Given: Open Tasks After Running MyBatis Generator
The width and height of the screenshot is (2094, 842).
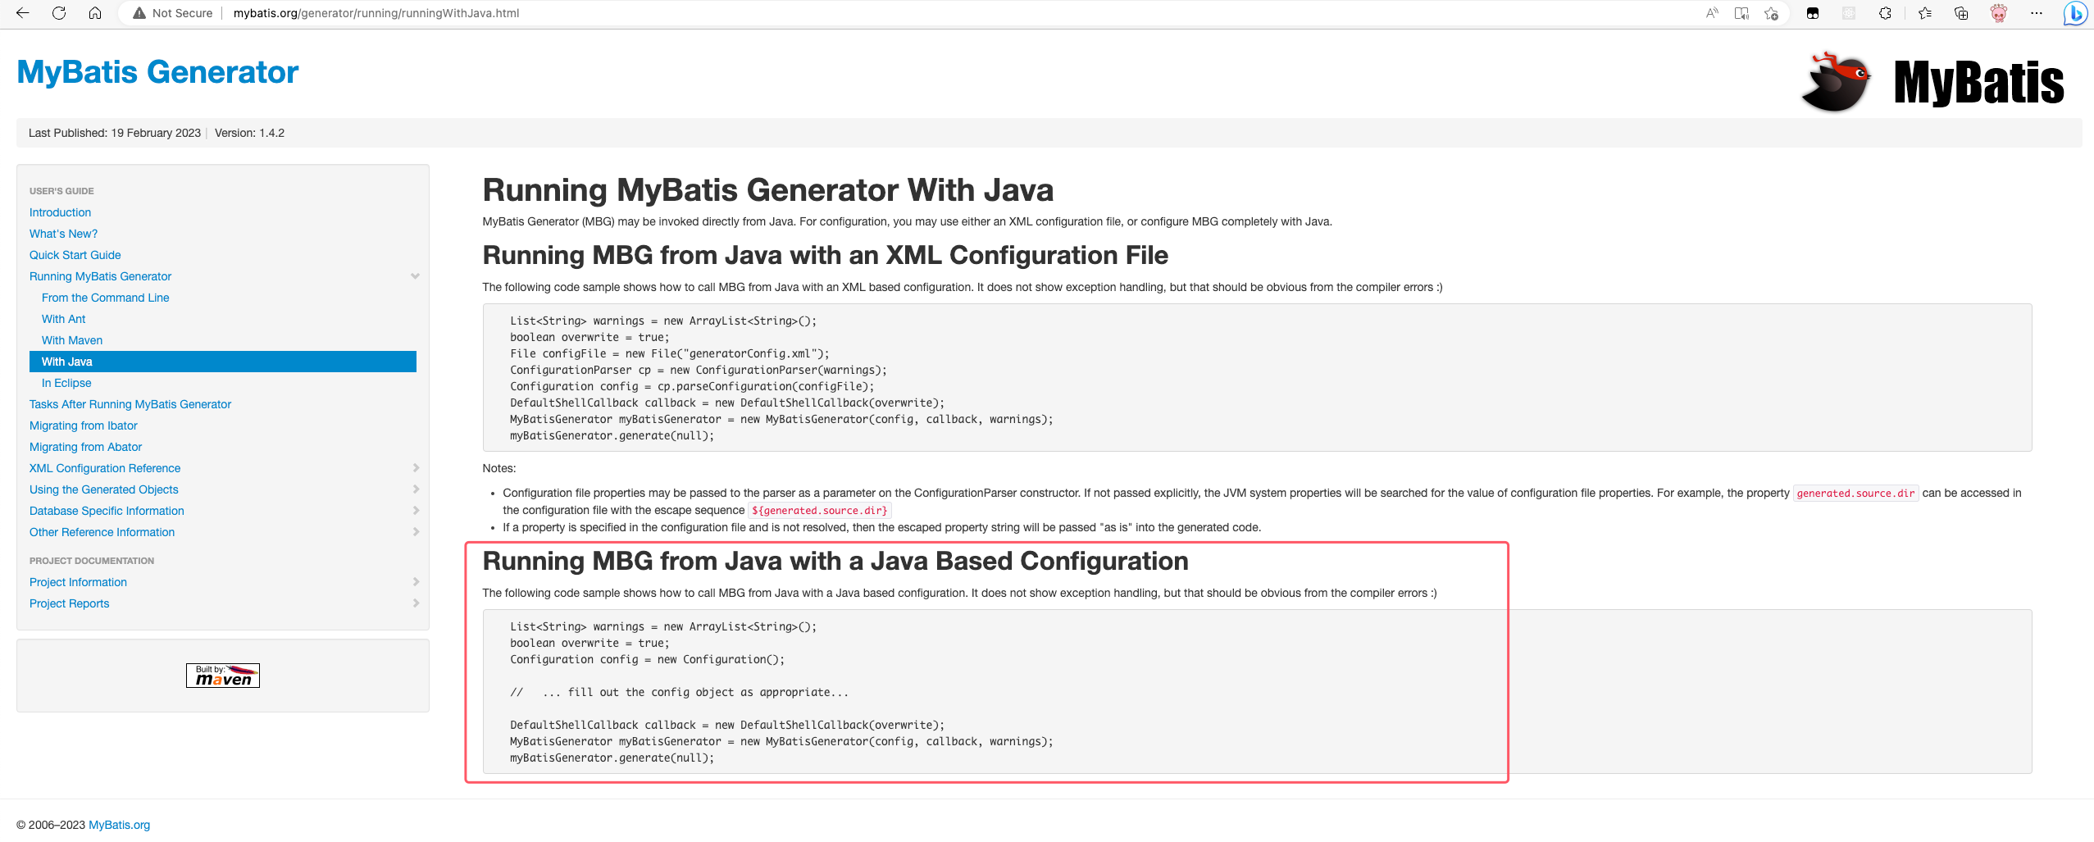Looking at the screenshot, I should 130,404.
